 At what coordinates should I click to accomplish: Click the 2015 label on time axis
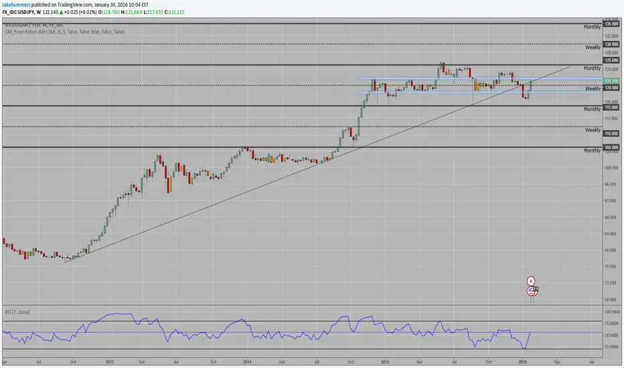[385, 362]
